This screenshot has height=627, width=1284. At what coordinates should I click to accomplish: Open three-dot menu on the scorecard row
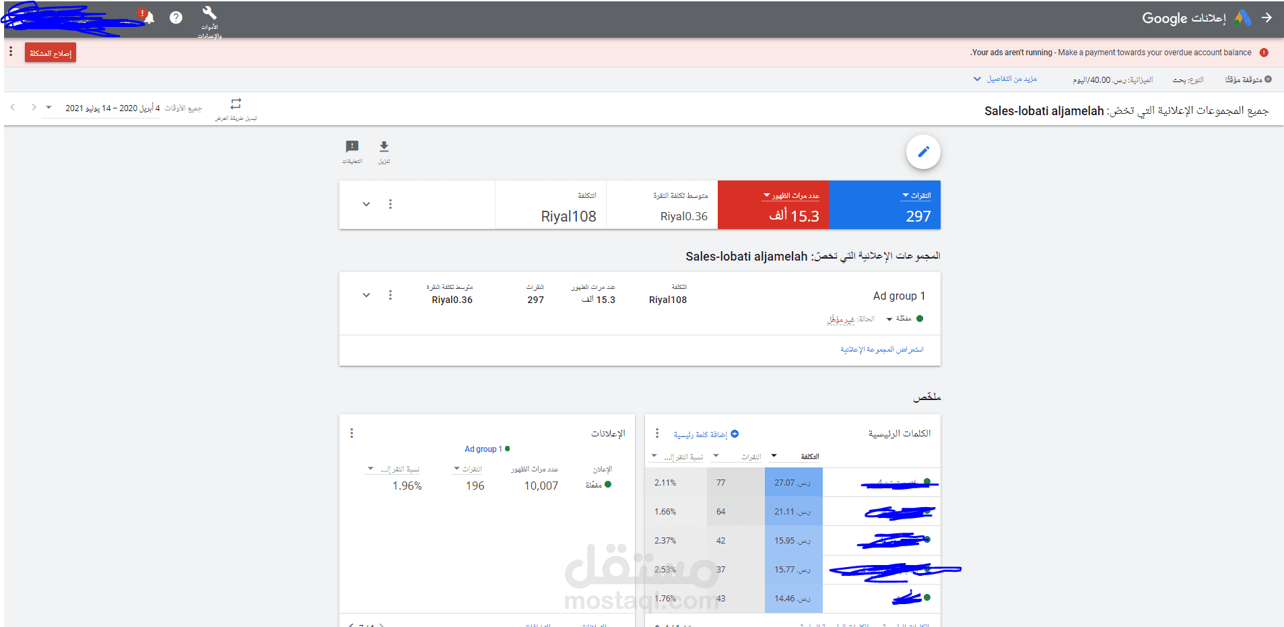tap(390, 204)
